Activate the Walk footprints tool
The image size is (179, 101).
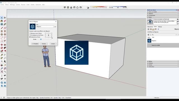pos(2,79)
